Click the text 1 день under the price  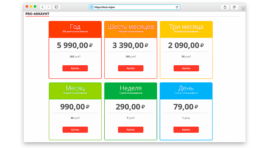tap(186, 118)
